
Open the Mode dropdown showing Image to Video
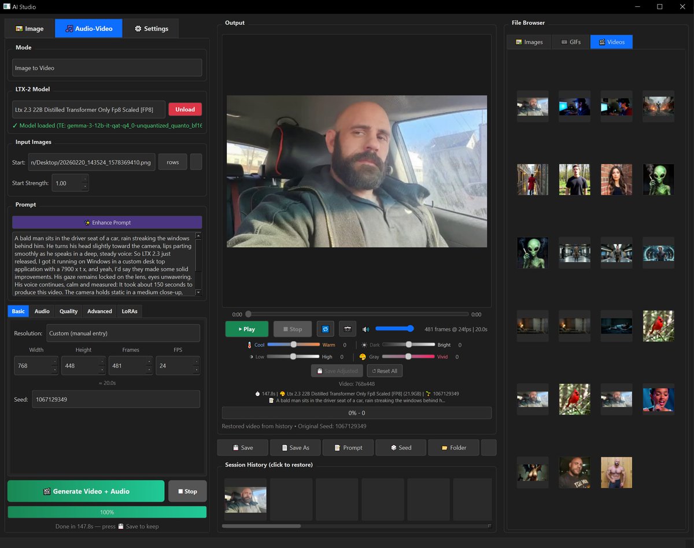107,68
